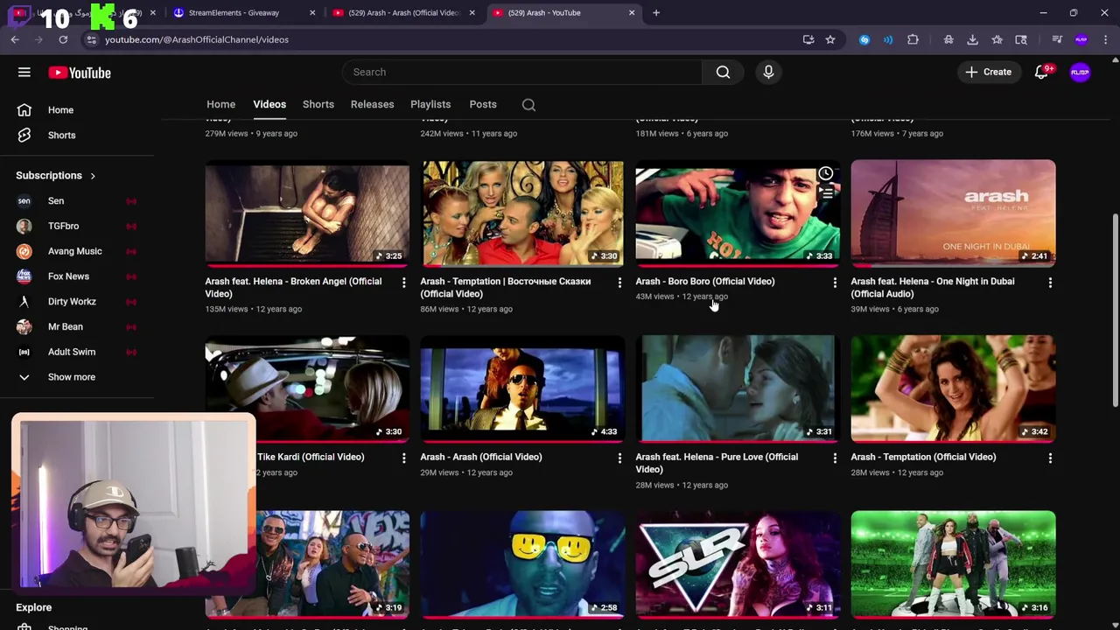The image size is (1120, 630).
Task: Open Avang Music subscription
Action: coord(77,251)
